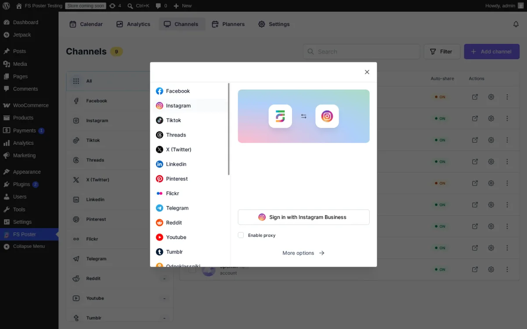Open the Filter button
The width and height of the screenshot is (527, 329).
pos(442,51)
